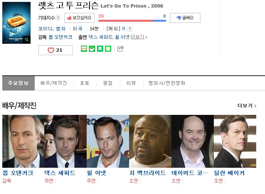Screen dimensions: 265x194
Task: Click the red-blue expectation ratio bar
Action: point(132,21)
